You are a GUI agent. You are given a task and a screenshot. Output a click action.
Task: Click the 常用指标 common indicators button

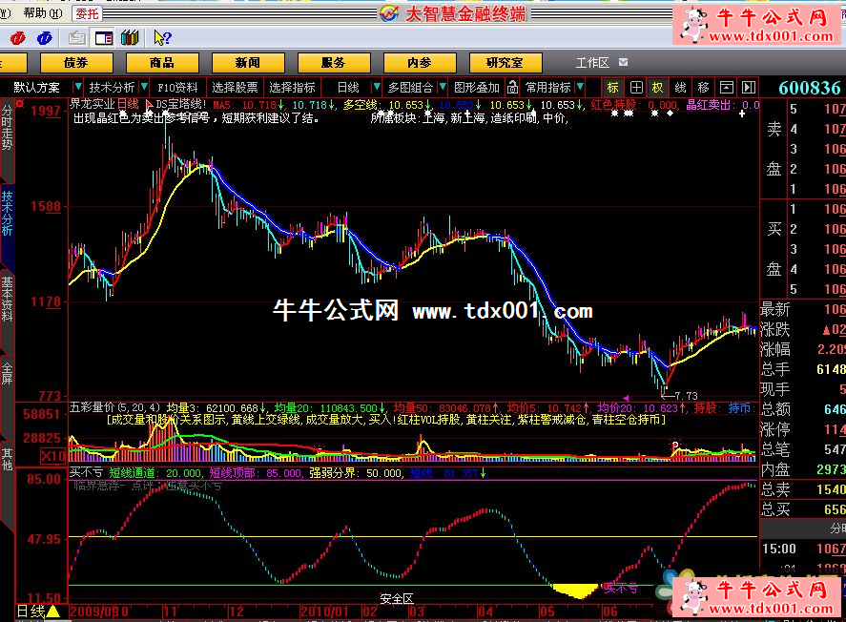[548, 88]
